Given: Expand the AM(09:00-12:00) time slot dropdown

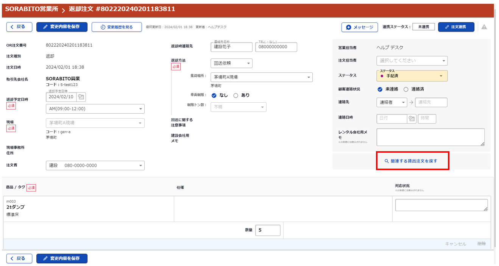Looking at the screenshot, I should pyautogui.click(x=95, y=109).
